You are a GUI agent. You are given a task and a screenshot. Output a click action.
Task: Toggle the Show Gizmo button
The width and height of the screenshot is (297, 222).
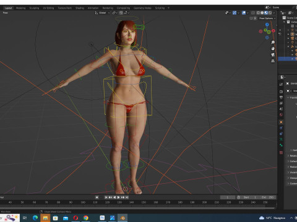point(235,13)
